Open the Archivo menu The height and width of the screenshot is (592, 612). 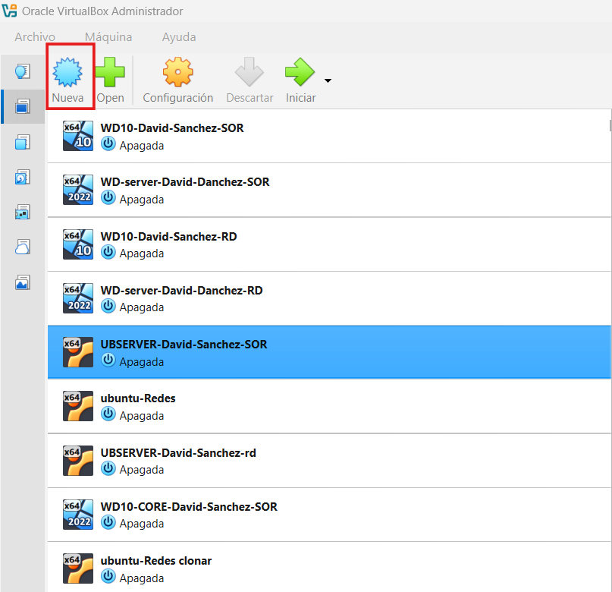[x=35, y=36]
